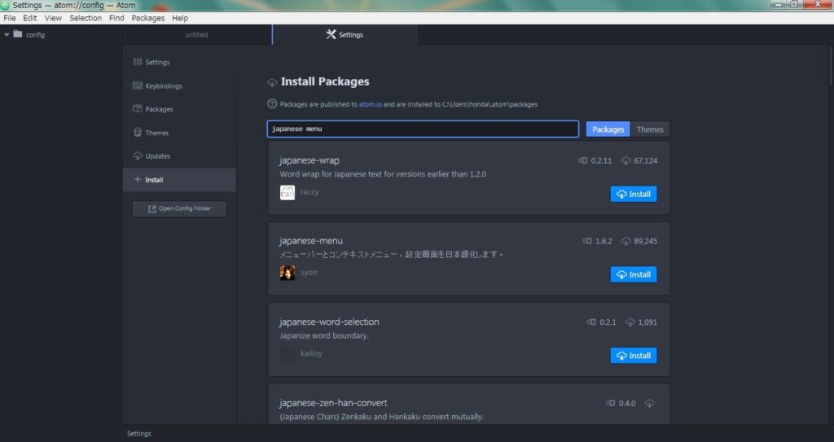Click Open Config Folder button

point(179,208)
